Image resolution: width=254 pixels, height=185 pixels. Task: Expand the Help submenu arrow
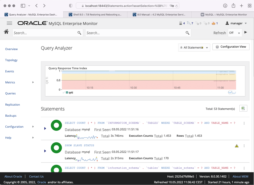[33, 138]
